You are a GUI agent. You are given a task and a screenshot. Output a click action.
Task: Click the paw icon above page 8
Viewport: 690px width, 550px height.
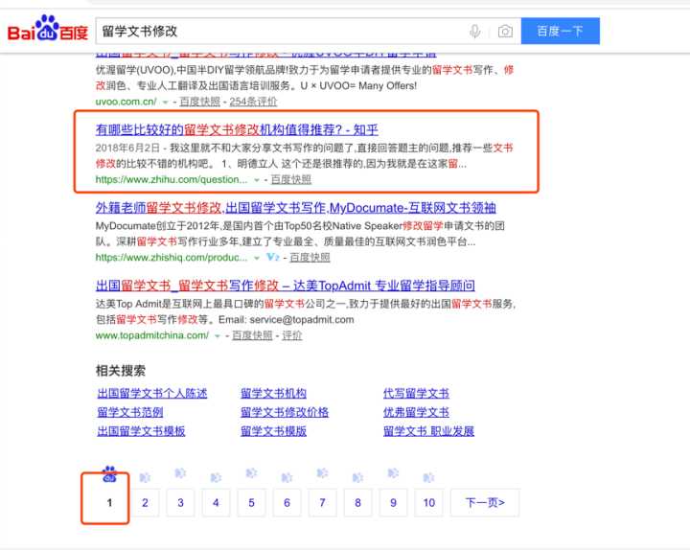point(357,477)
